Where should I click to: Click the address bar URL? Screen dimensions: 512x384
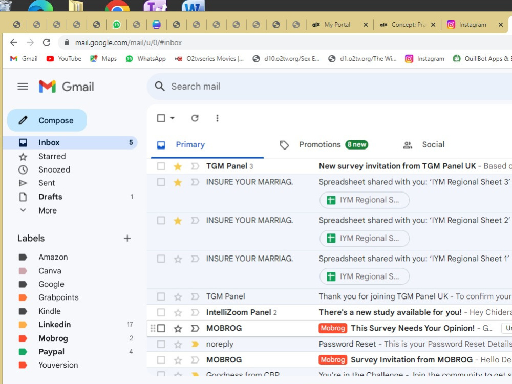[129, 43]
